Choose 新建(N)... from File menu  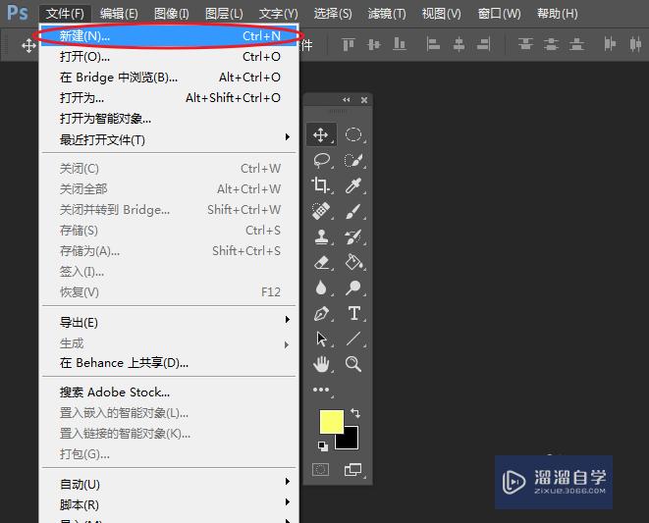tap(169, 36)
